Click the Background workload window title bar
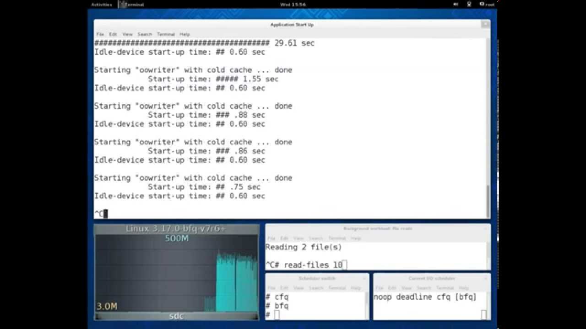 [378, 228]
